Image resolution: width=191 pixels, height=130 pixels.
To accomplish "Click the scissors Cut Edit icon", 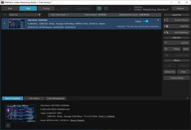I will (166, 43).
